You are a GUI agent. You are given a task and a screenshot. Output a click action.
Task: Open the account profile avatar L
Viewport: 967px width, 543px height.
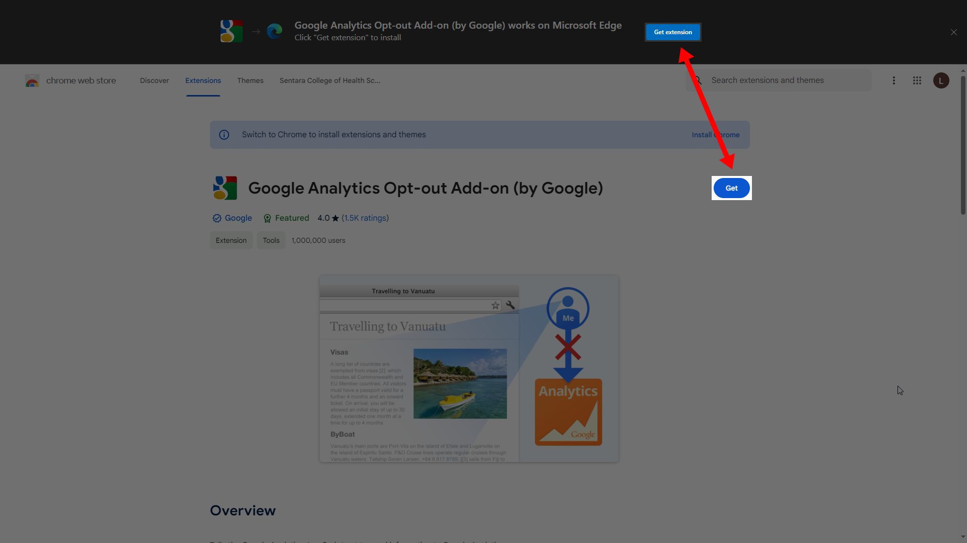[x=941, y=80]
